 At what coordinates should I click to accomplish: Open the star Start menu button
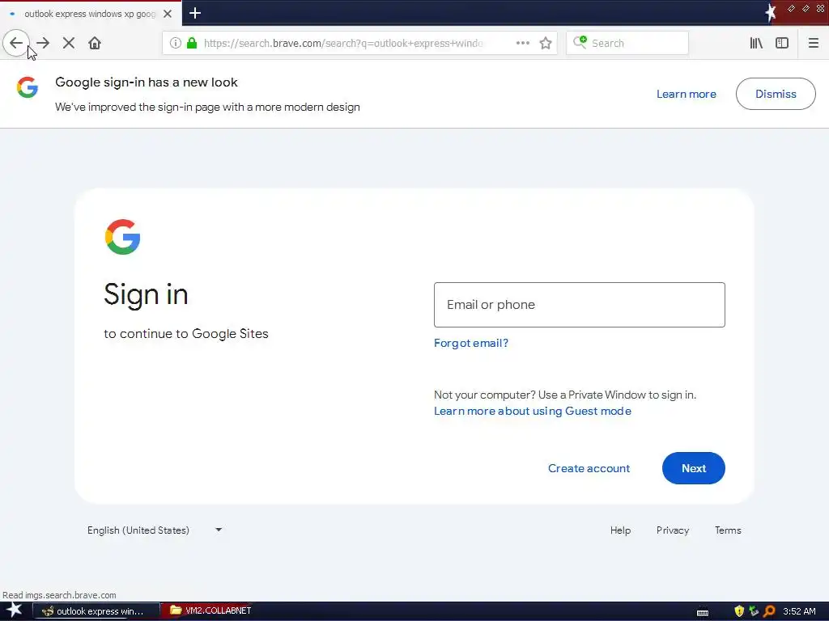(14, 611)
